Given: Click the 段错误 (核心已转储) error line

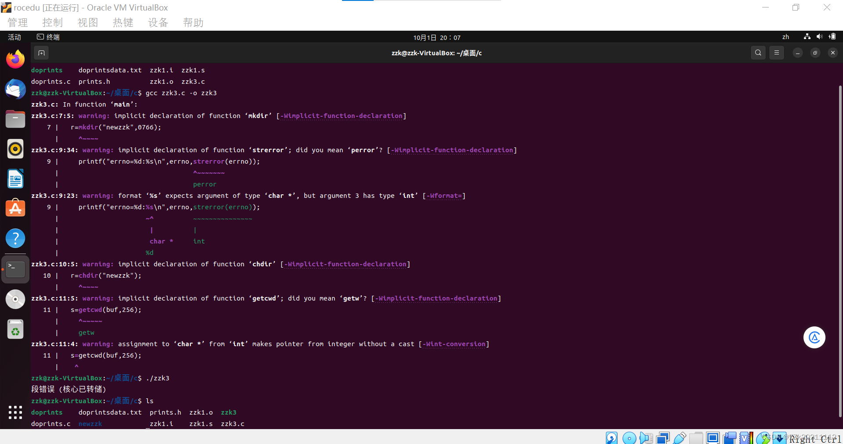Looking at the screenshot, I should 68,389.
